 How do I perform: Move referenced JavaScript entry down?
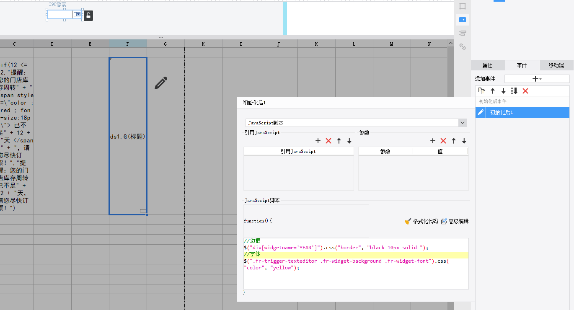349,141
